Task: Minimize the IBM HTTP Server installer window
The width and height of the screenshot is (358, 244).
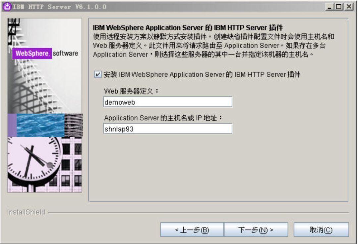Action: [329, 7]
